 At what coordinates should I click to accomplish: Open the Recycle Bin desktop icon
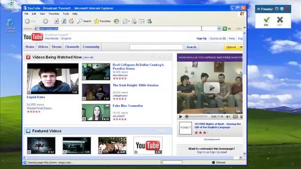pyautogui.click(x=11, y=5)
